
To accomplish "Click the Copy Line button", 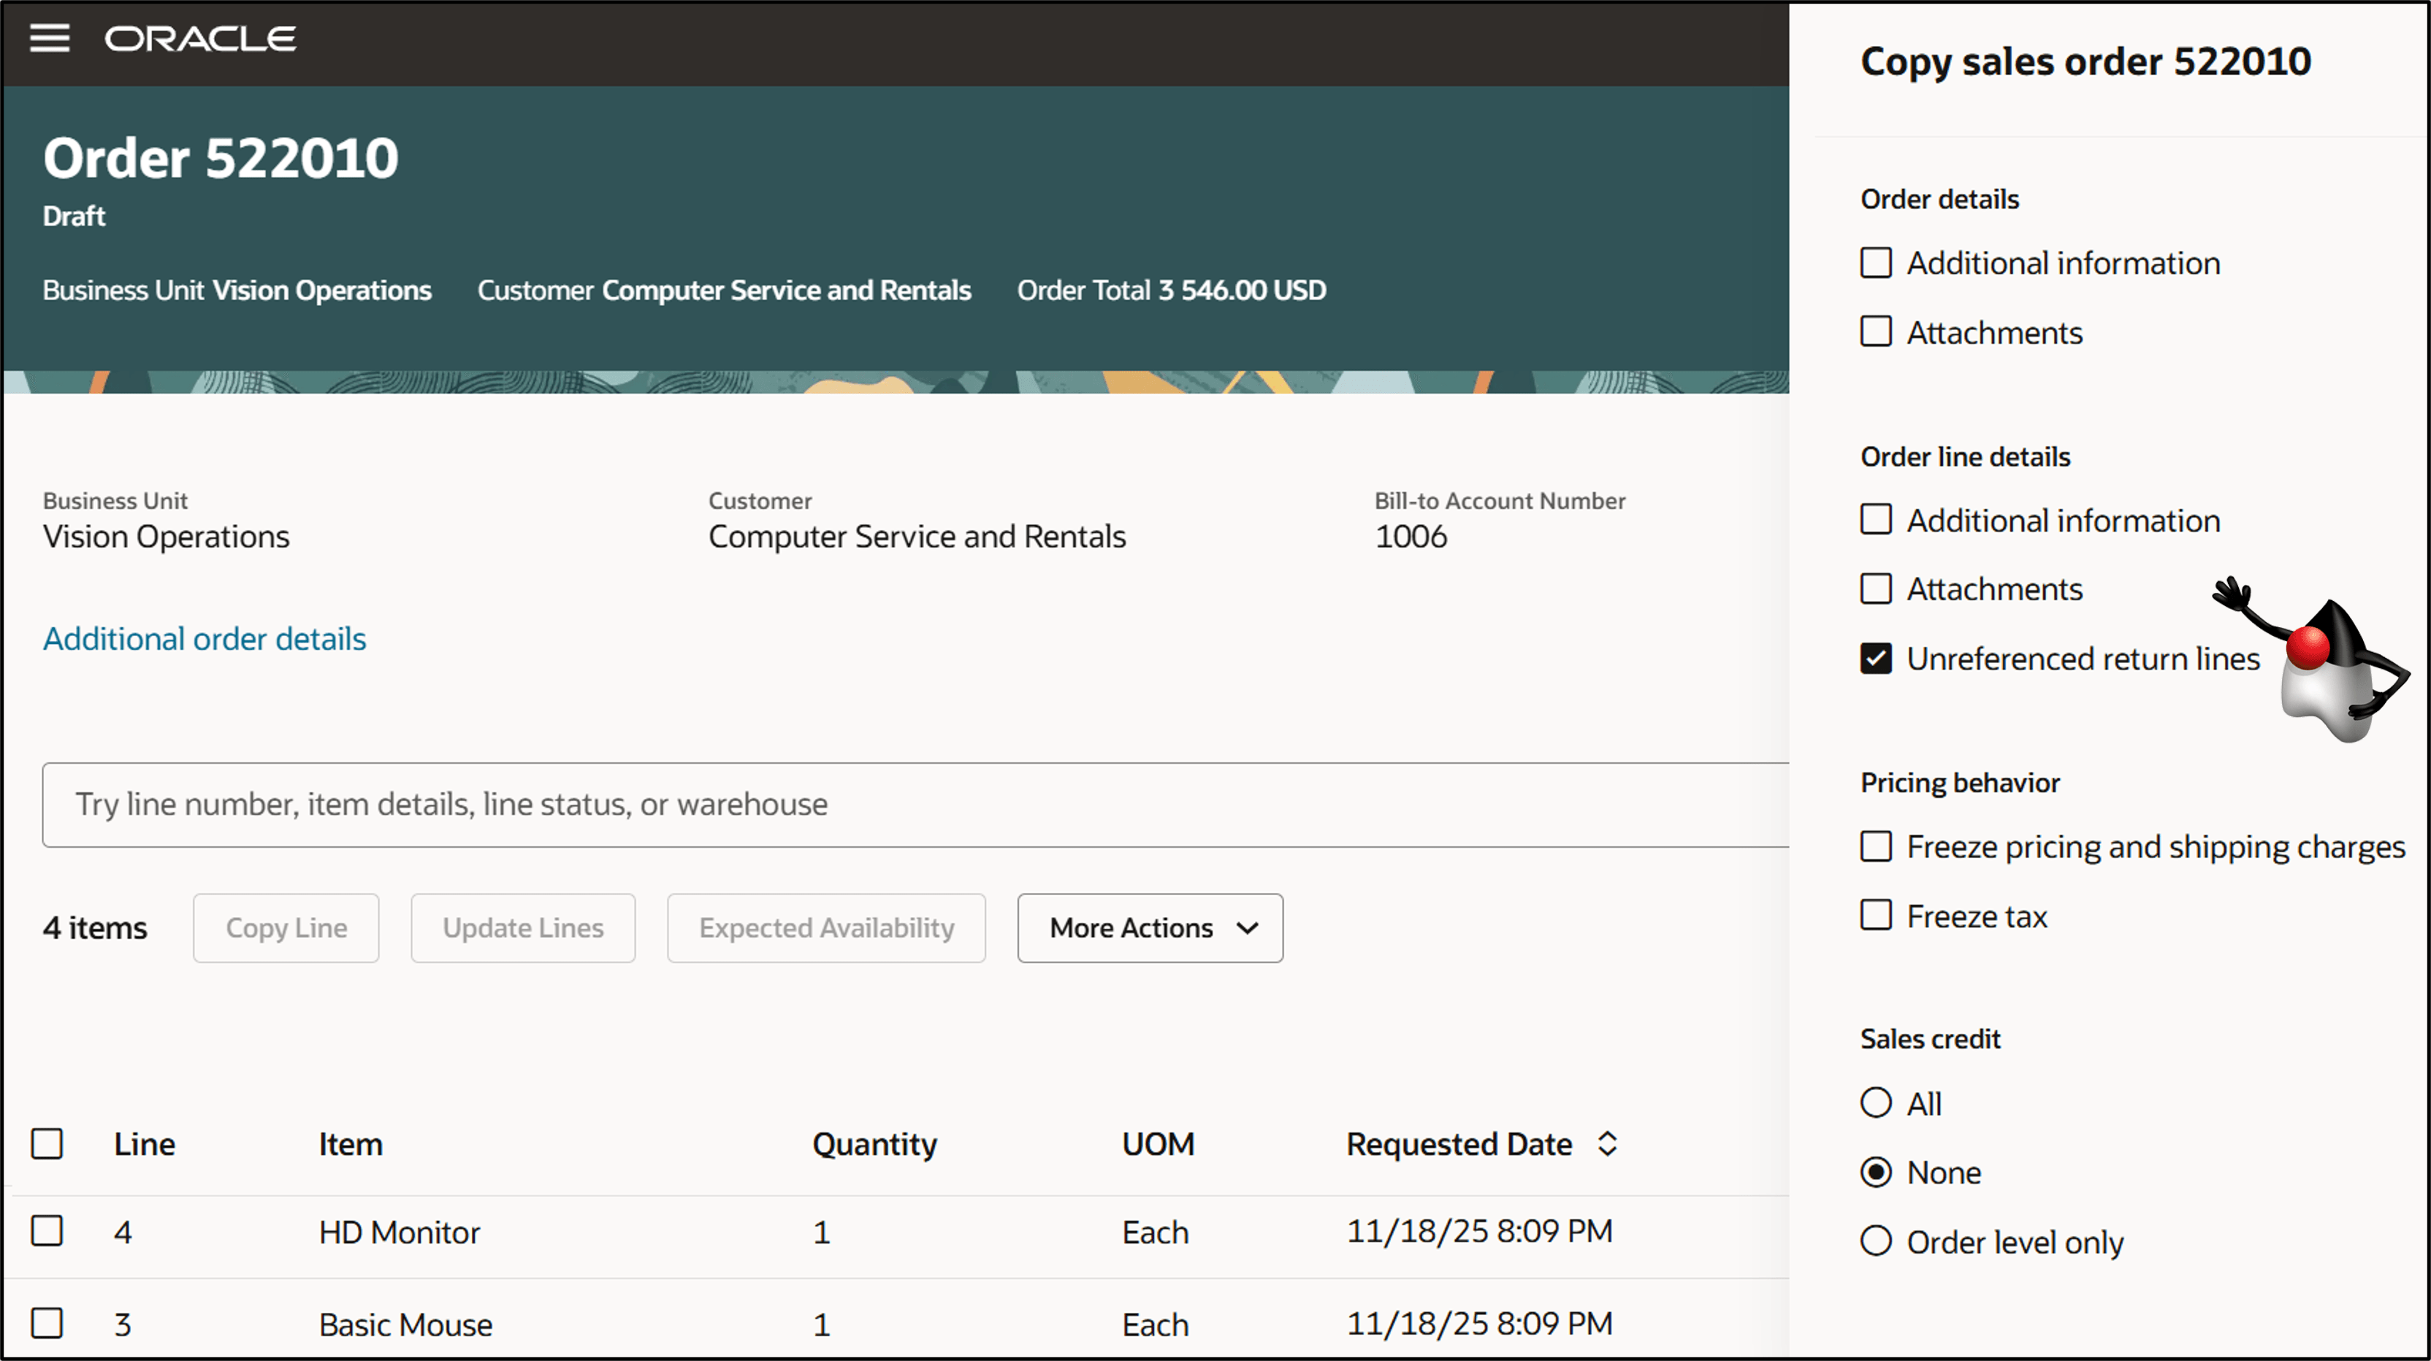I will [x=286, y=928].
